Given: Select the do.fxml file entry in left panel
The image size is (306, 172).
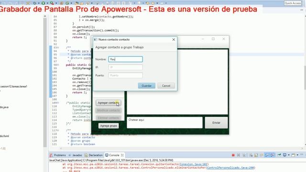Looking at the screenshot, I should [x=4, y=136].
